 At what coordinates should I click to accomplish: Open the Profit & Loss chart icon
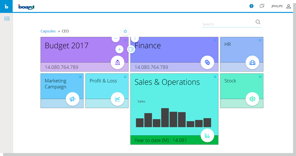[117, 99]
